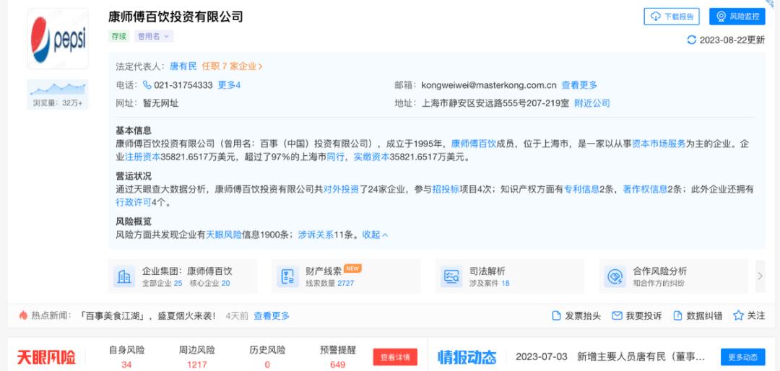View 专利信息 patent information

tap(581, 189)
